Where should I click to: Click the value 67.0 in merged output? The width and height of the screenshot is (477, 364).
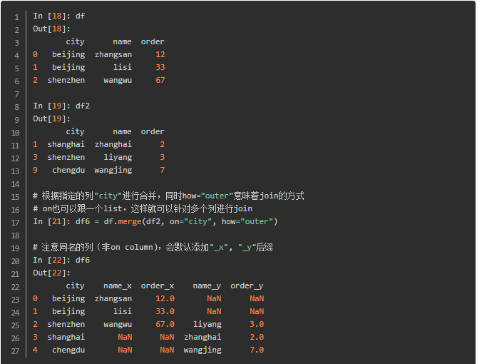tap(165, 324)
